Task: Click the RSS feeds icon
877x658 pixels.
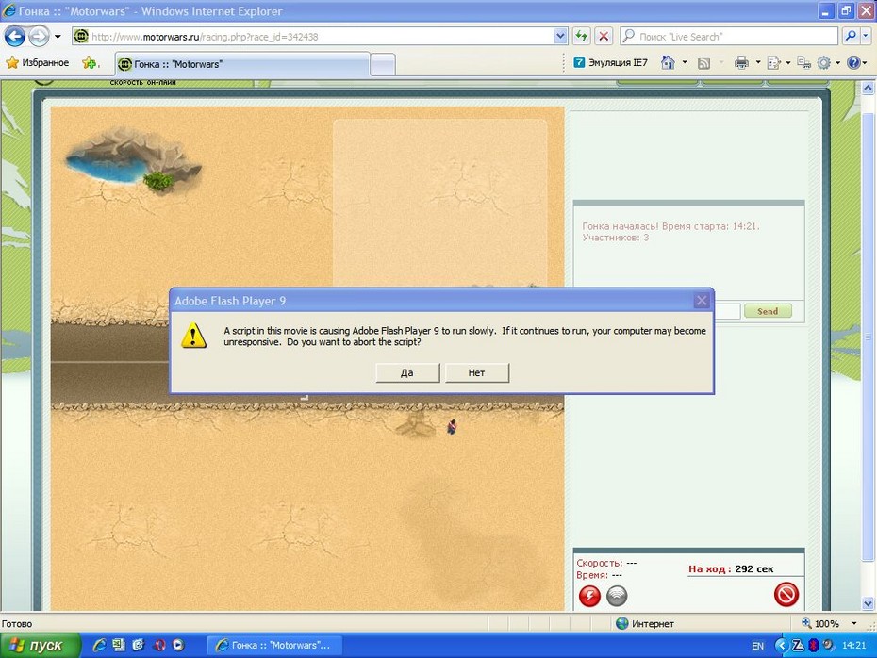Action: pos(704,63)
